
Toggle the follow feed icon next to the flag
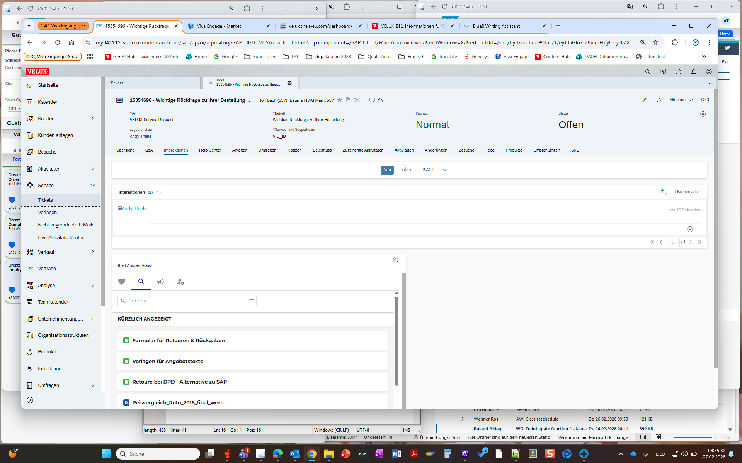(356, 100)
